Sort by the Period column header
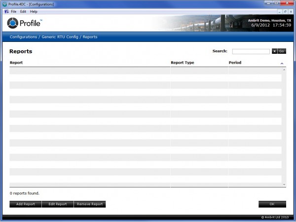The height and width of the screenshot is (222, 296). coord(235,63)
